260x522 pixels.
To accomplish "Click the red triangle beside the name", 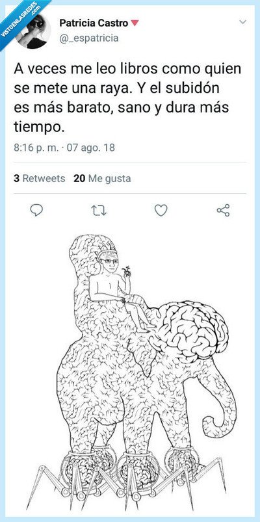I will (134, 23).
